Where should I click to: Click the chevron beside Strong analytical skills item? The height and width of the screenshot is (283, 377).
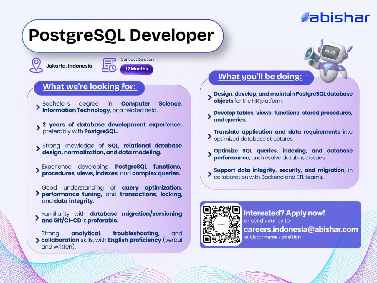(37, 241)
